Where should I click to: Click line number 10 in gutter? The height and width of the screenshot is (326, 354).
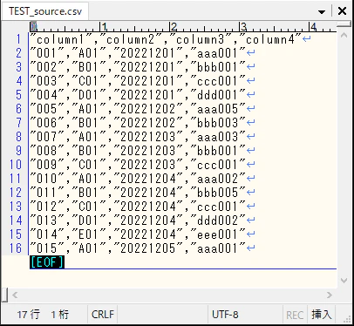coord(16,165)
